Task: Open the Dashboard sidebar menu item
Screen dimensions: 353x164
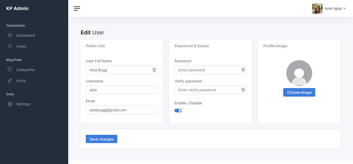Action: click(25, 35)
